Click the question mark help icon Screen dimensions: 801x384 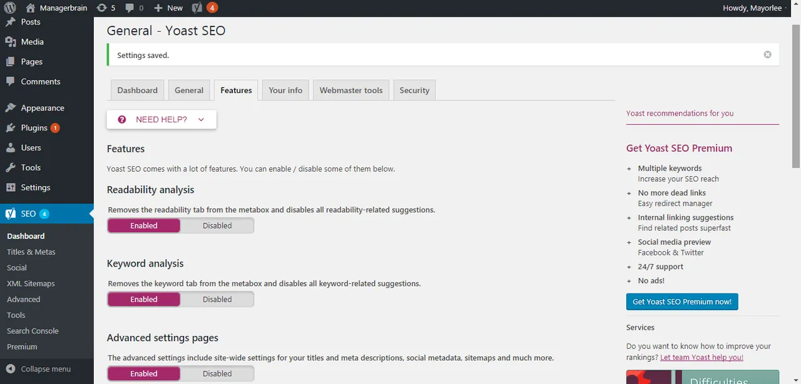(x=122, y=120)
